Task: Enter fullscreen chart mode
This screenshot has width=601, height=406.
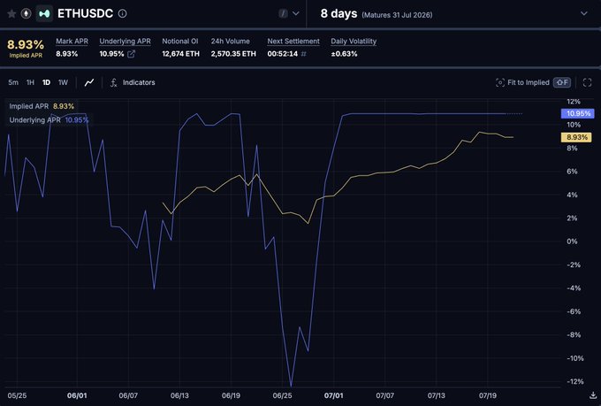Action: pyautogui.click(x=587, y=82)
